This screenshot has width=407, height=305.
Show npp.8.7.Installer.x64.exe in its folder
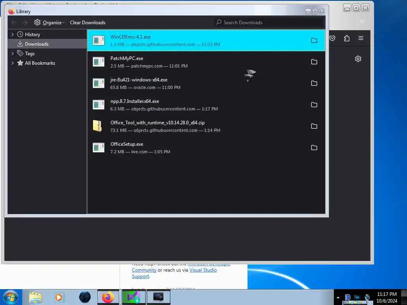click(314, 105)
